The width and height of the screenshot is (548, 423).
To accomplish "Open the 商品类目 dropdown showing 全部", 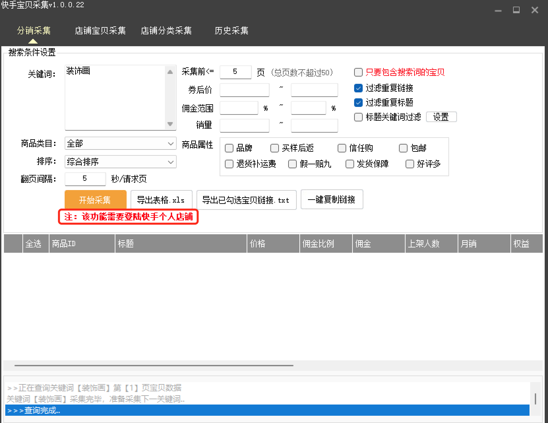I will [121, 144].
